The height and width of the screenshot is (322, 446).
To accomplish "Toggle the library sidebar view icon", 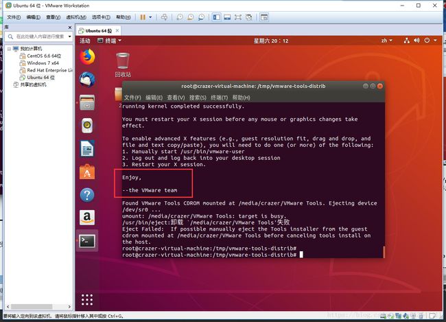I will click(216, 17).
